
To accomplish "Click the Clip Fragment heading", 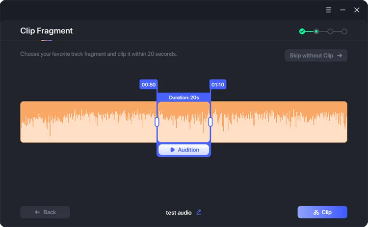I will pos(47,31).
